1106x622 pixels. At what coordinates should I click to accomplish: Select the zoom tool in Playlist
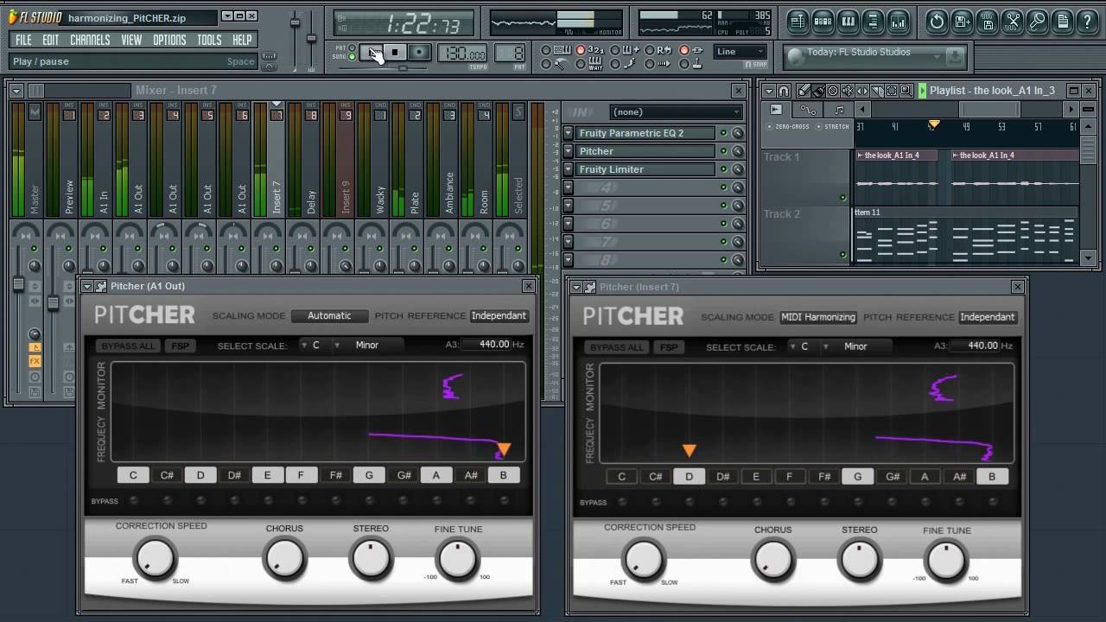[906, 90]
